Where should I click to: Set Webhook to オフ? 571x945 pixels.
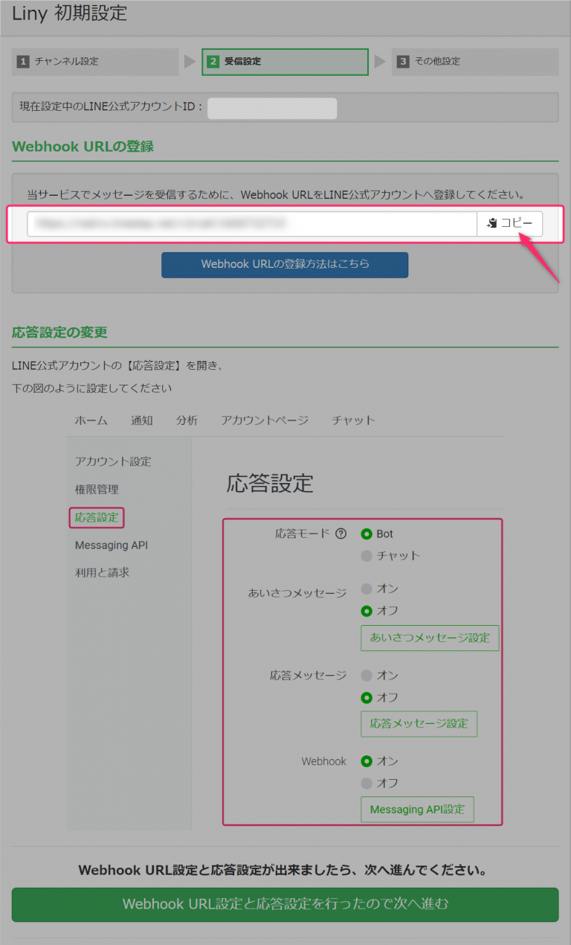point(367,783)
